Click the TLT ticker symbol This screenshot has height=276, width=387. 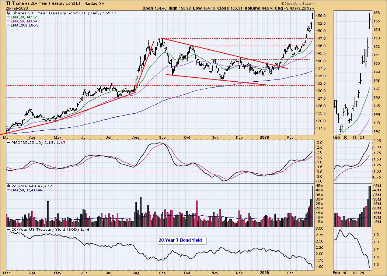point(10,3)
